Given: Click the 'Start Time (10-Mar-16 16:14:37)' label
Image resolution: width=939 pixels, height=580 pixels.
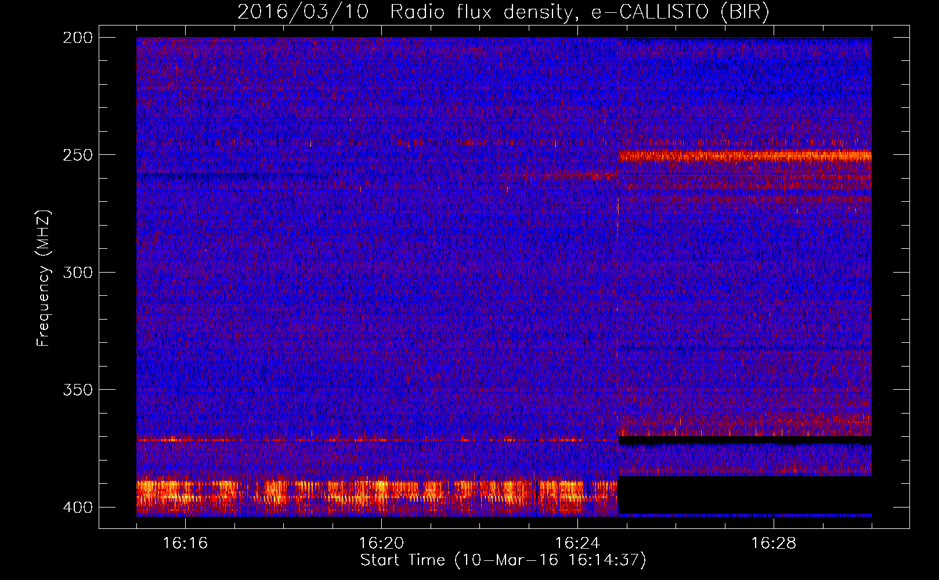Looking at the screenshot, I should [503, 560].
